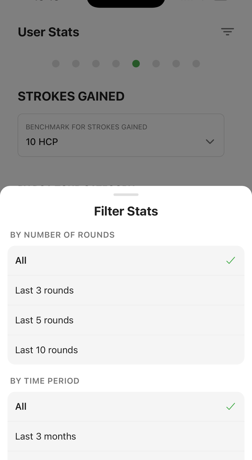Go to the first page indicator dot
This screenshot has width=252, height=460.
pyautogui.click(x=56, y=64)
